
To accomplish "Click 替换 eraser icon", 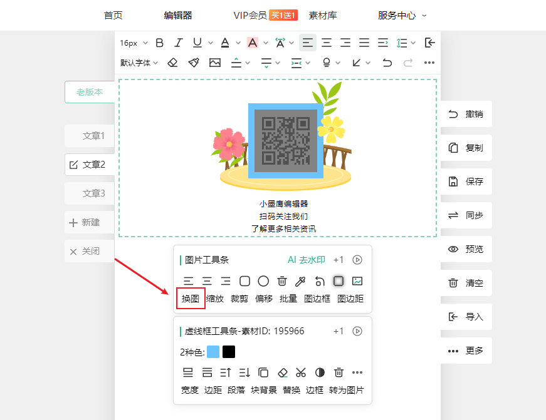I will pyautogui.click(x=282, y=372).
